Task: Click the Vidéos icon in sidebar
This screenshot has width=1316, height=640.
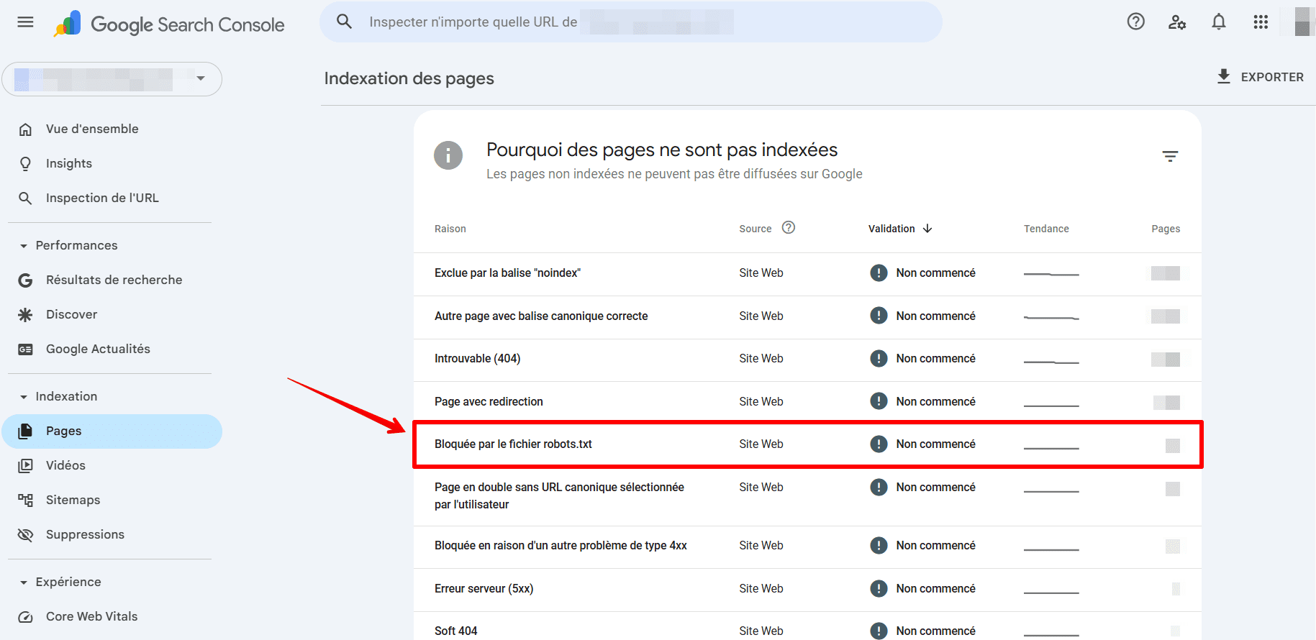Action: click(25, 466)
